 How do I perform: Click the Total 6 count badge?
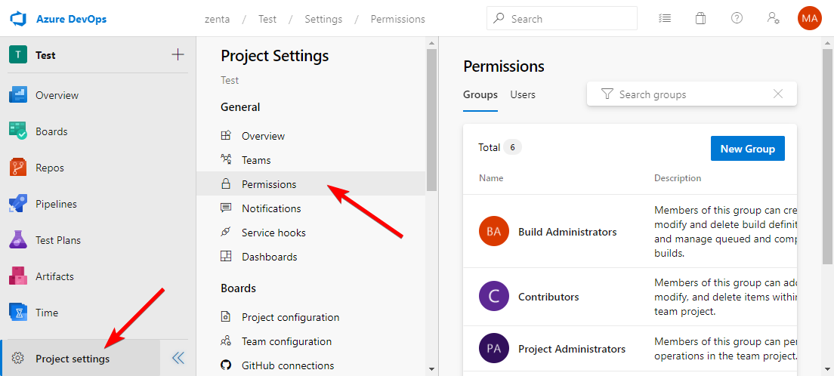click(513, 147)
